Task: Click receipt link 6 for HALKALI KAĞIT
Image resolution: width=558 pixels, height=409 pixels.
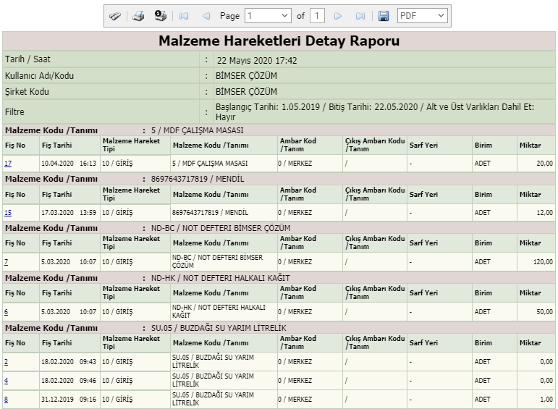Action: coord(6,312)
